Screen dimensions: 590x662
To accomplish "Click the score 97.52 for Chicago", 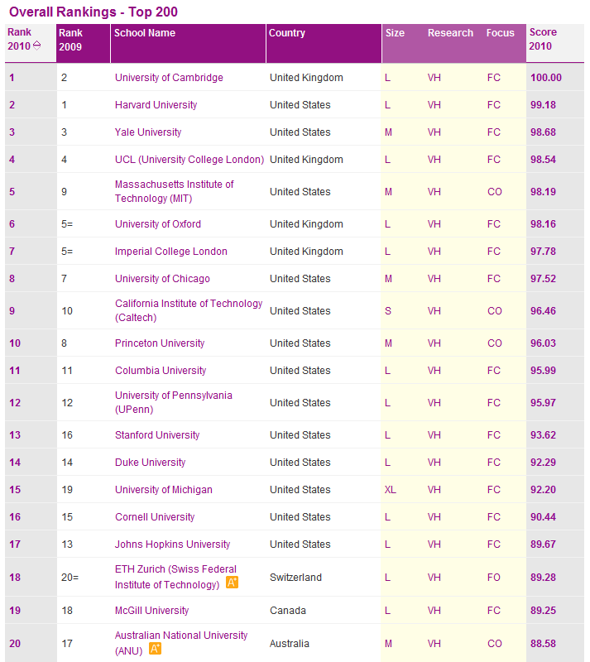I will tap(543, 279).
